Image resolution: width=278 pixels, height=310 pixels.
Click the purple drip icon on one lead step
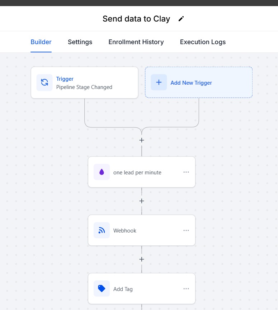tap(102, 172)
